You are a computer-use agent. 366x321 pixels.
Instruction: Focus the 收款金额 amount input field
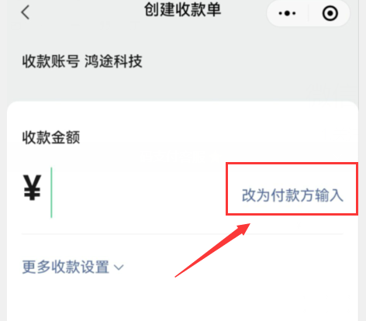[137, 192]
